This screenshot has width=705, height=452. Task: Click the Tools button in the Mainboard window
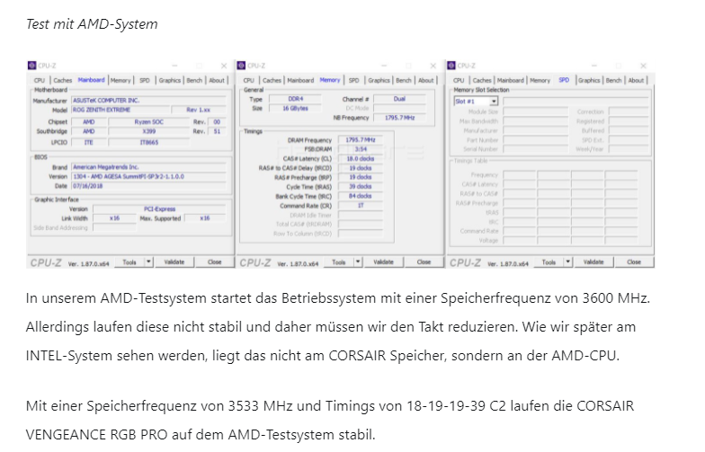tap(129, 262)
